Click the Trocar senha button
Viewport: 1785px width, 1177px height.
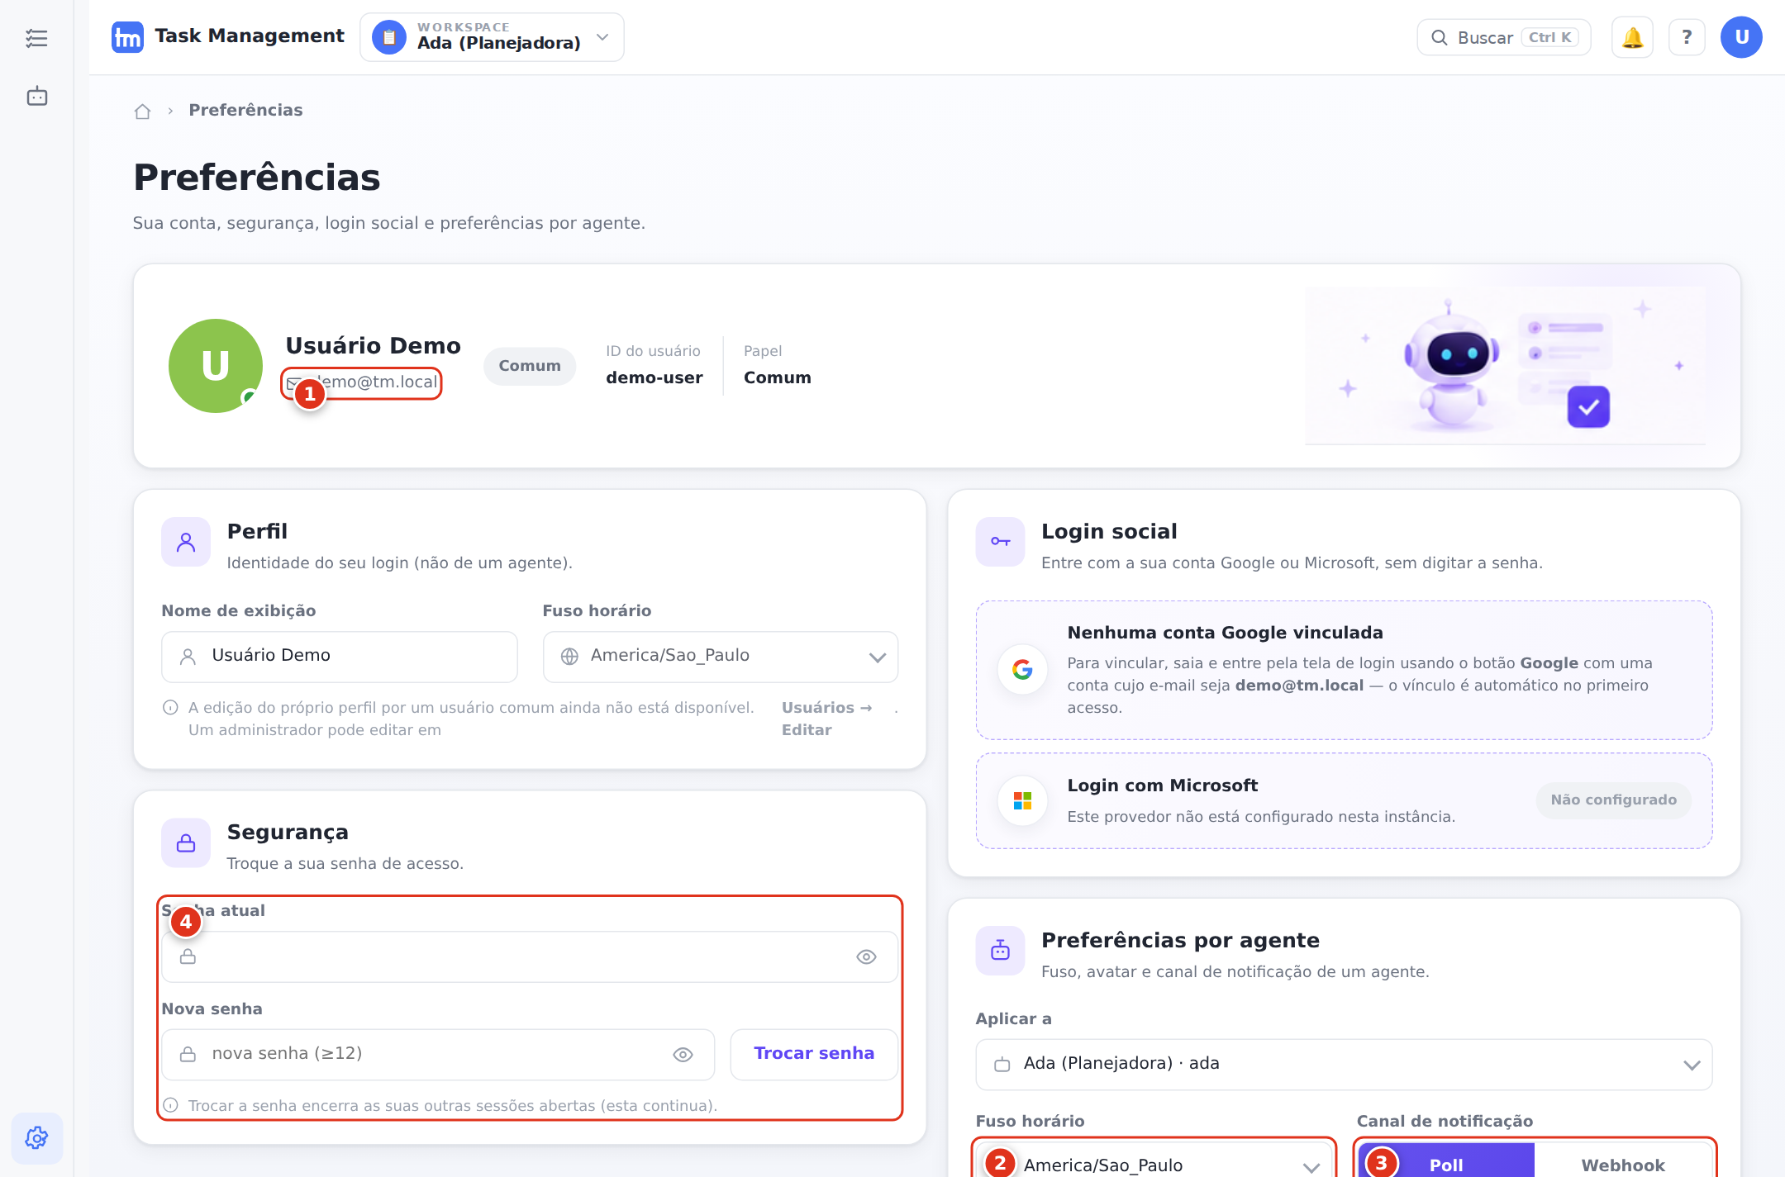[813, 1054]
